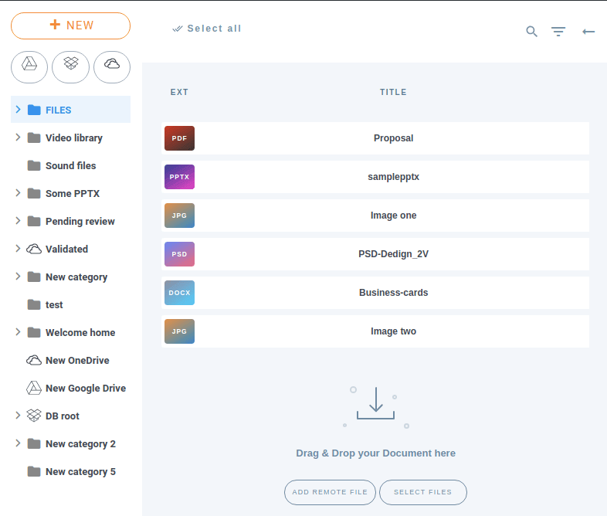This screenshot has width=607, height=516.
Task: Open the New OneDrive folder
Action: click(77, 361)
